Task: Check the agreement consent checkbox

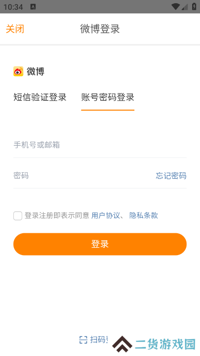Action: [x=18, y=216]
